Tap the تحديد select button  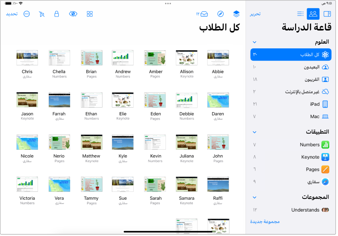click(x=12, y=14)
